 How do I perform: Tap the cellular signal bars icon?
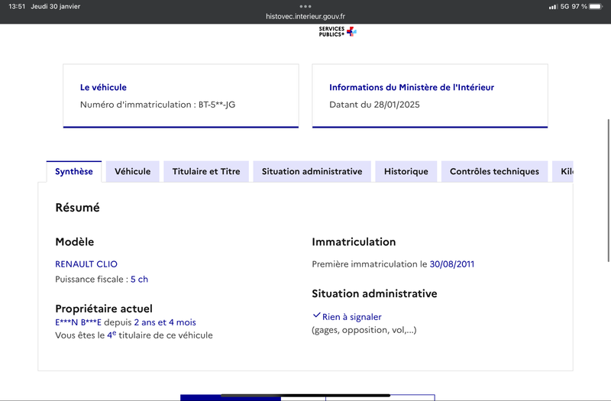click(x=553, y=7)
